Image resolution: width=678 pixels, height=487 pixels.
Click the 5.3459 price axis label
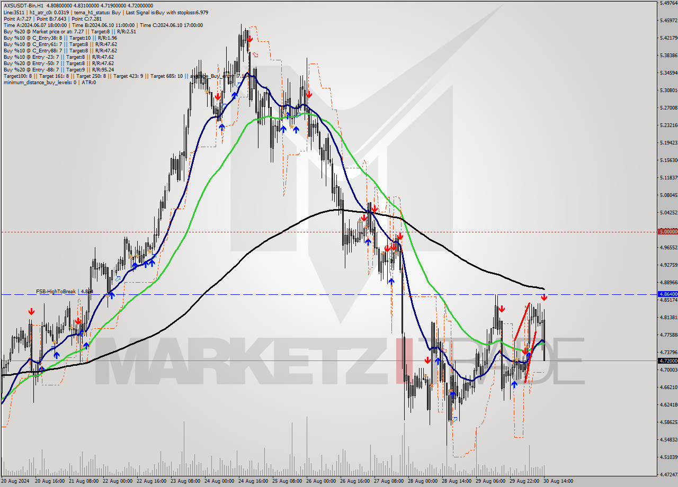click(668, 73)
